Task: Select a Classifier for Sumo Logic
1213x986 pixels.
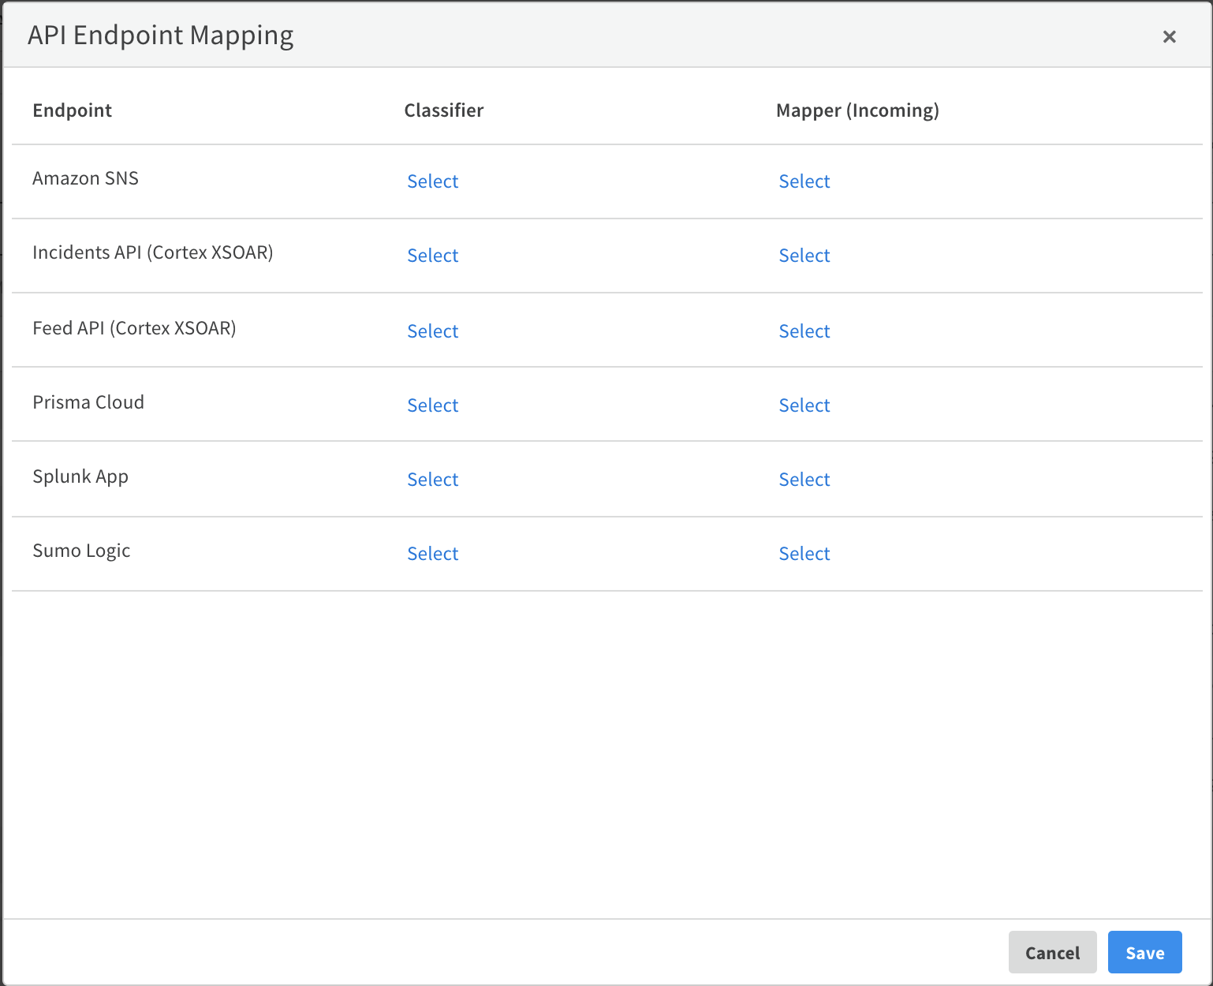Action: point(432,553)
